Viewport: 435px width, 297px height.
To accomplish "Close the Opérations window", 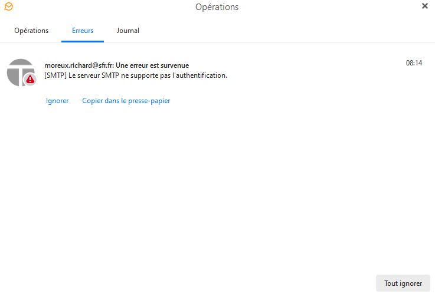I will [x=425, y=6].
